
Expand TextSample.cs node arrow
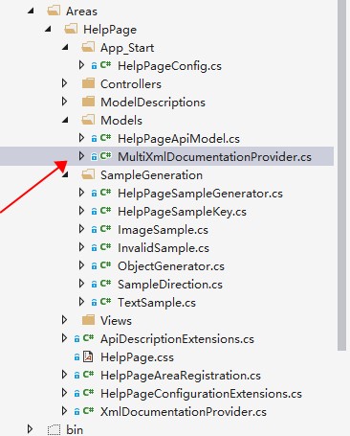tap(81, 302)
